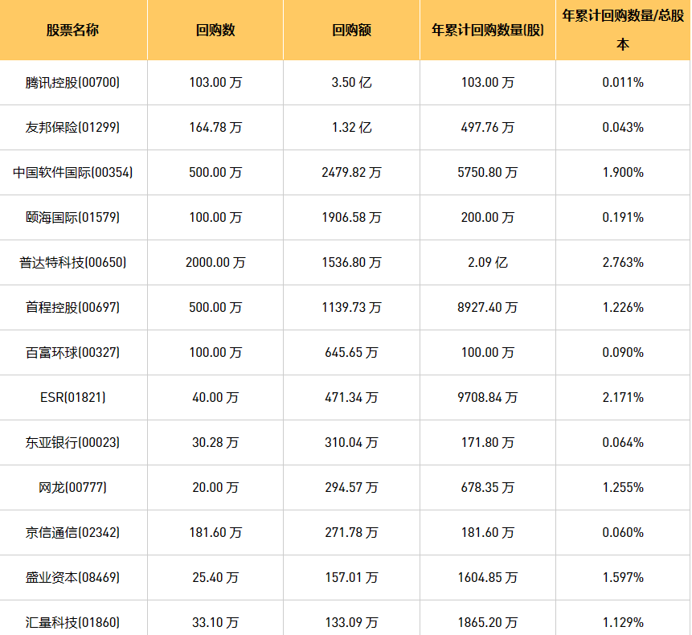Select 东亚银行(00023) in the list

coord(73,442)
